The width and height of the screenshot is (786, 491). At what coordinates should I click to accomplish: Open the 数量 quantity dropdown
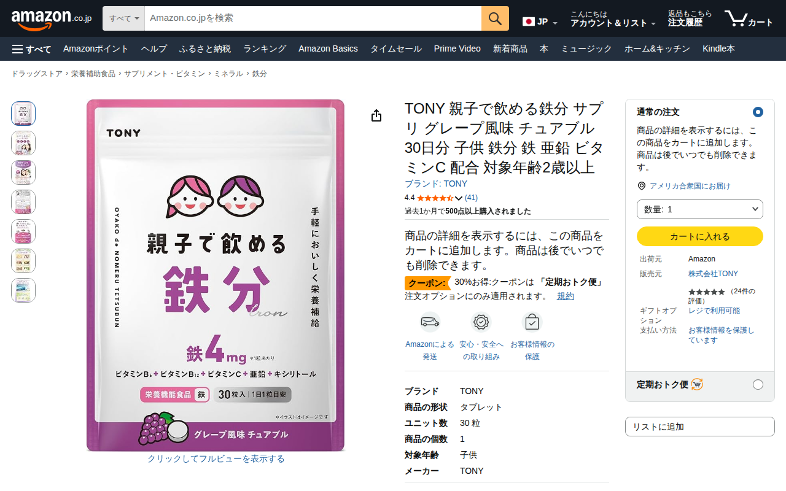(700, 209)
